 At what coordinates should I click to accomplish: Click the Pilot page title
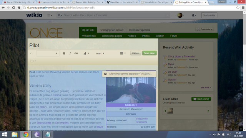pos(34,45)
